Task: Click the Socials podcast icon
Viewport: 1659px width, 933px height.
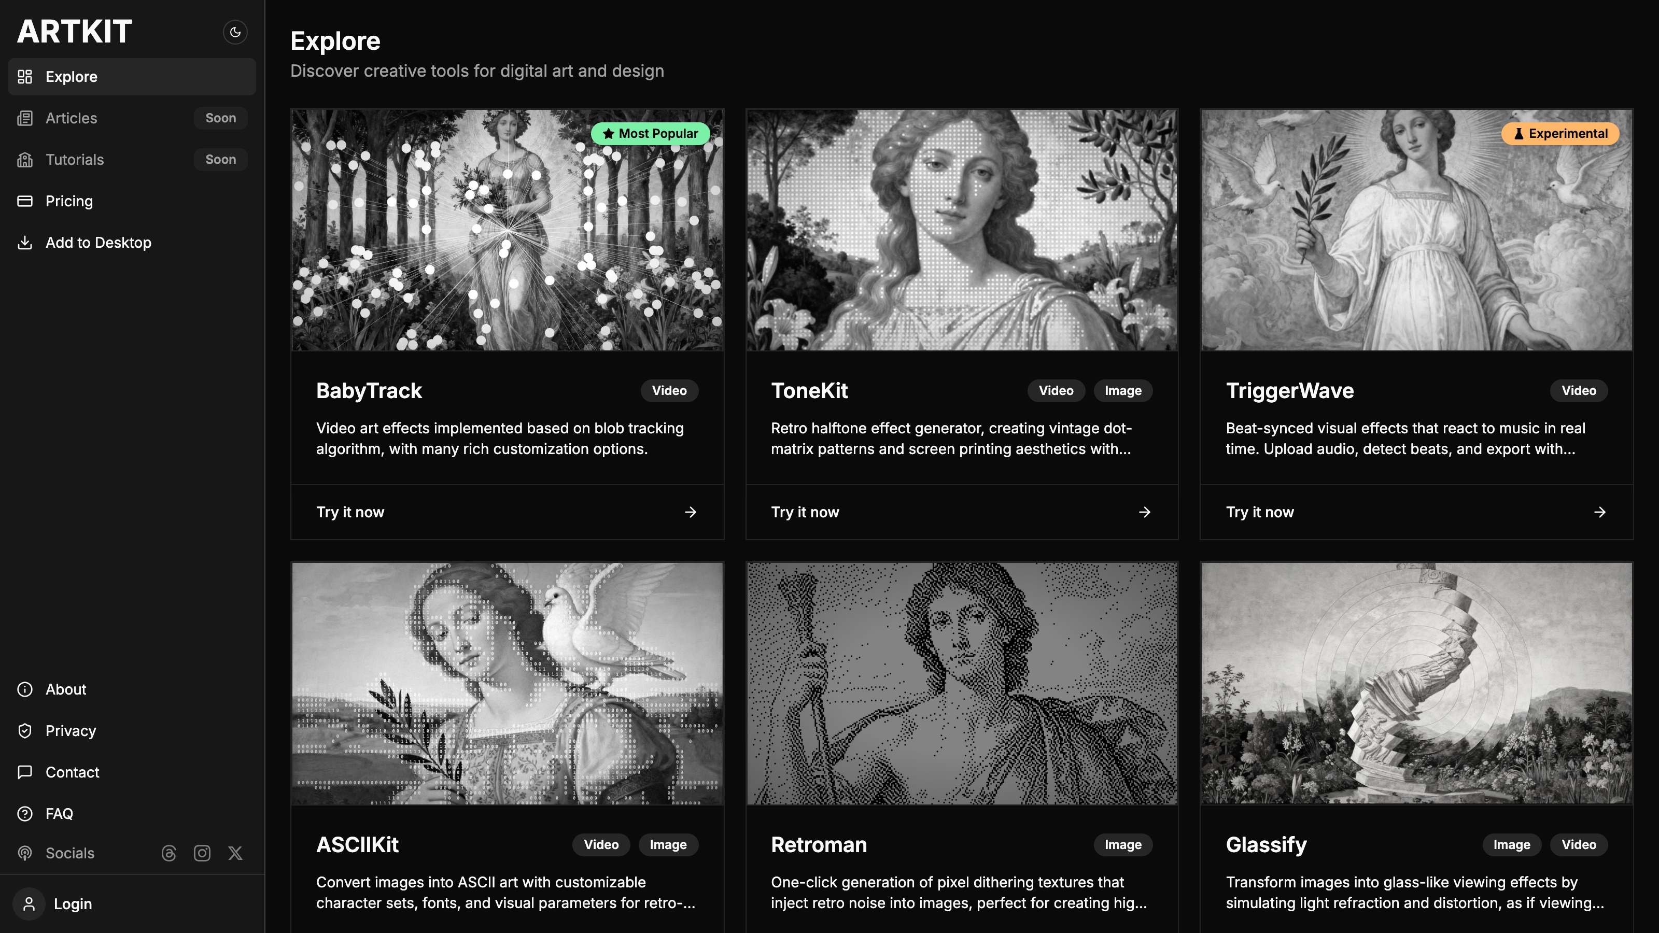Action: 24,853
